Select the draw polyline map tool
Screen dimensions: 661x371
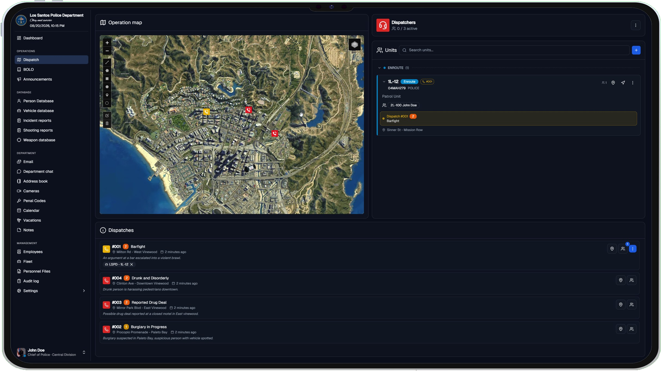(x=107, y=63)
